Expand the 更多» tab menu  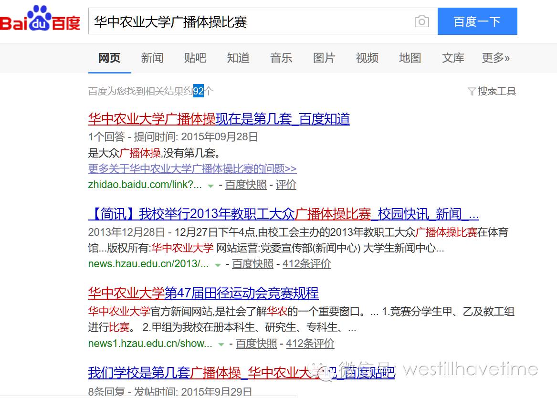[496, 58]
